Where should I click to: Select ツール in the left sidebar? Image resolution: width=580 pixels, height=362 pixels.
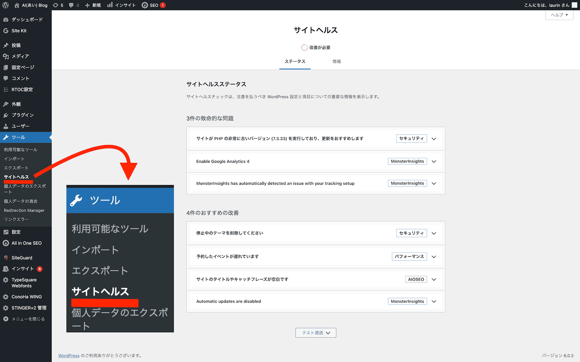26,137
